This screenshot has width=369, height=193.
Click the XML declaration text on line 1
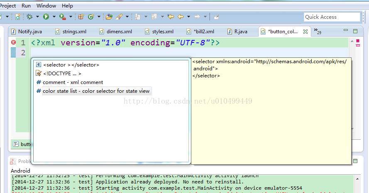point(125,43)
